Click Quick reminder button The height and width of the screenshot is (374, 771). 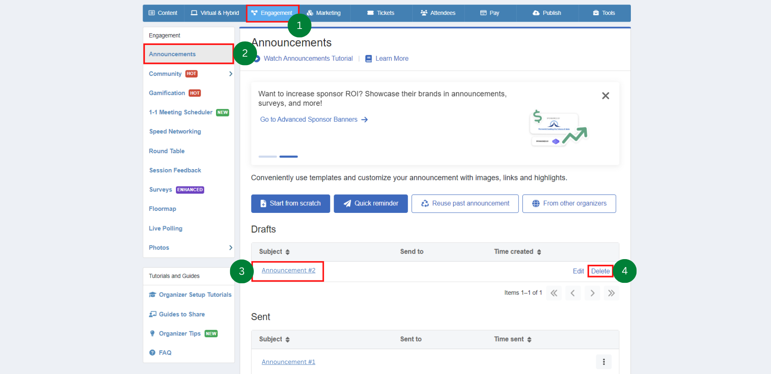pos(371,204)
